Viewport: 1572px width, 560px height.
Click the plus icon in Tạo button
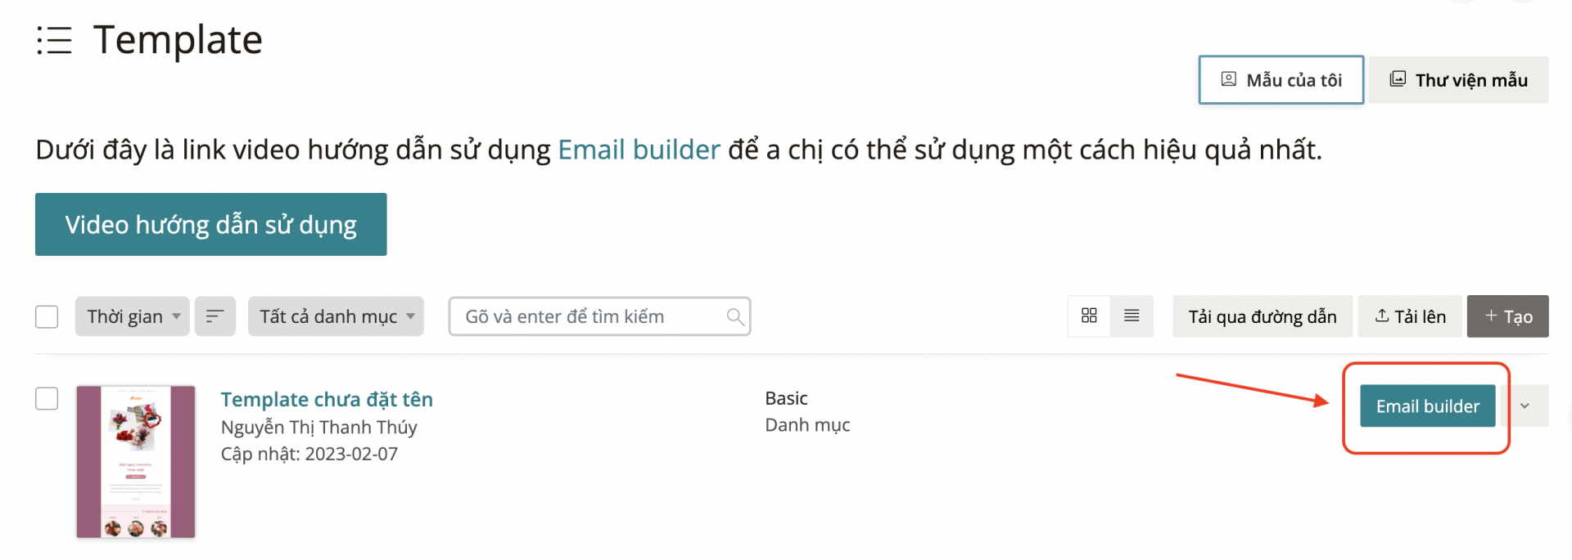[1491, 316]
